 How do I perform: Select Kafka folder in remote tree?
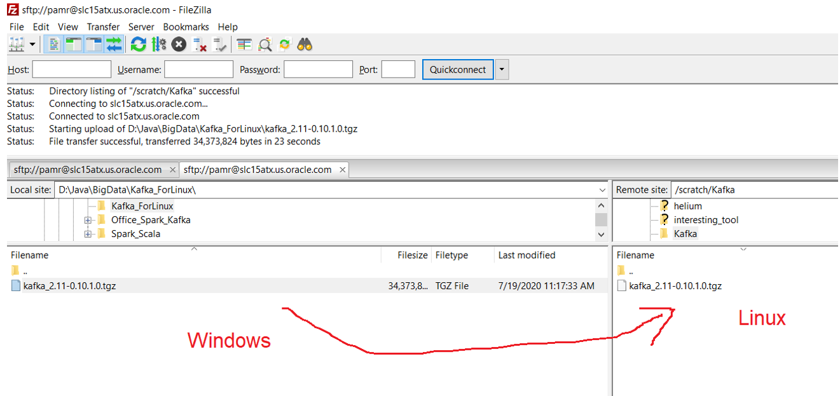pyautogui.click(x=685, y=234)
